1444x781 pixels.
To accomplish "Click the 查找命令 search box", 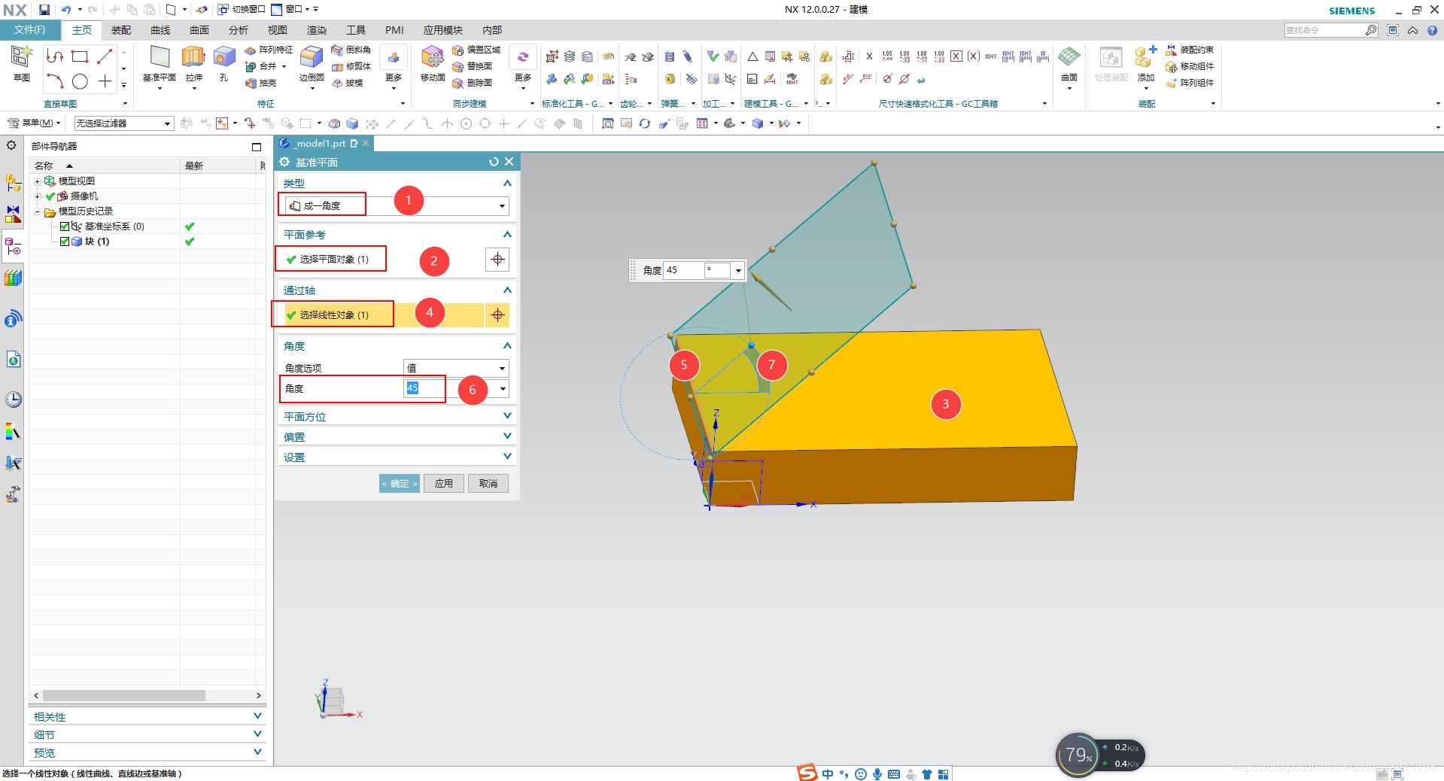I will point(1324,30).
